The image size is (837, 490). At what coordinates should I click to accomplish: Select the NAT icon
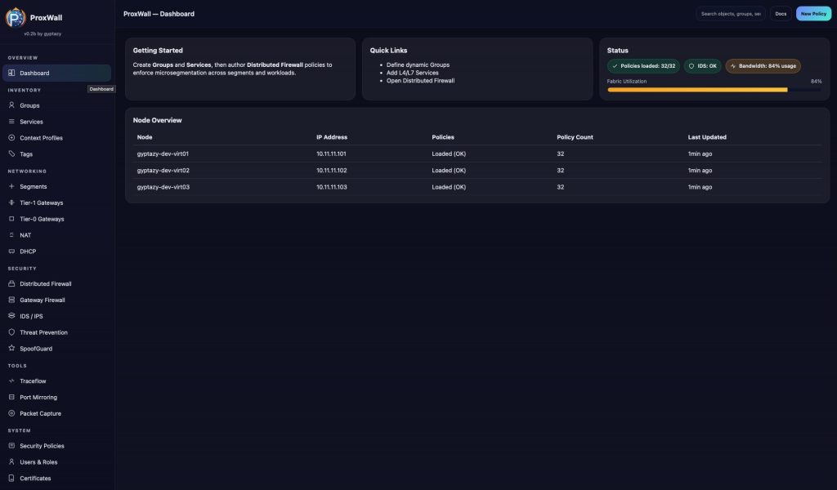pos(11,234)
